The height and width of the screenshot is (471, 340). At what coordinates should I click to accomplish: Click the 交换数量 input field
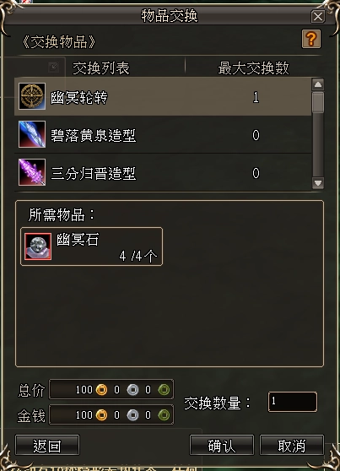(292, 402)
